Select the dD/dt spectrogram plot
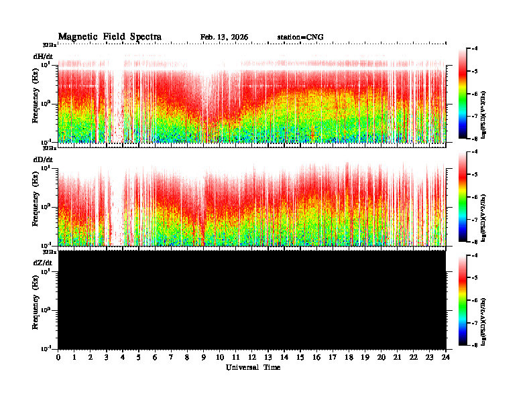 252,198
